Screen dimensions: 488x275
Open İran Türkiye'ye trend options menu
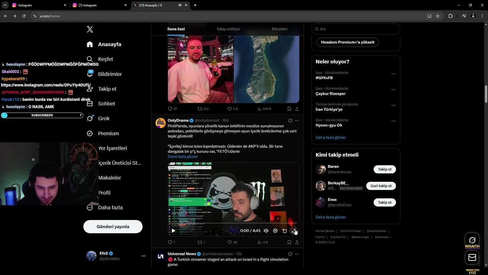(x=393, y=105)
